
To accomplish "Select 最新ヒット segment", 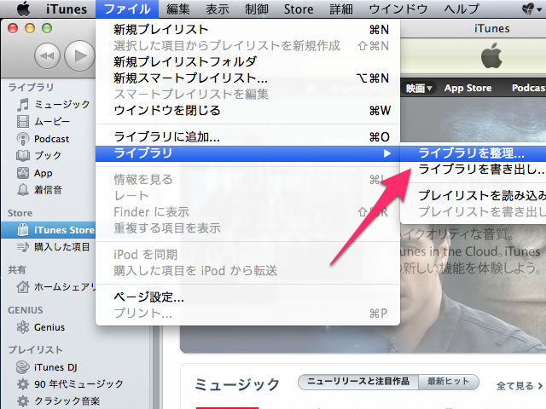I will [x=449, y=382].
